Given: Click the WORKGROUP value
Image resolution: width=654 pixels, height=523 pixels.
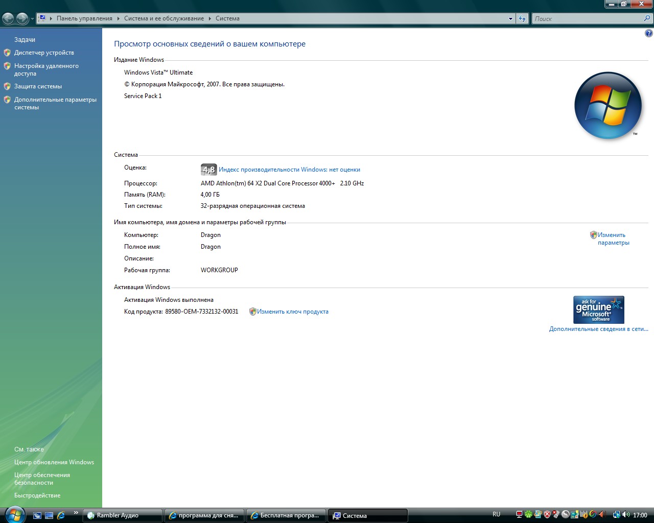Looking at the screenshot, I should point(219,270).
